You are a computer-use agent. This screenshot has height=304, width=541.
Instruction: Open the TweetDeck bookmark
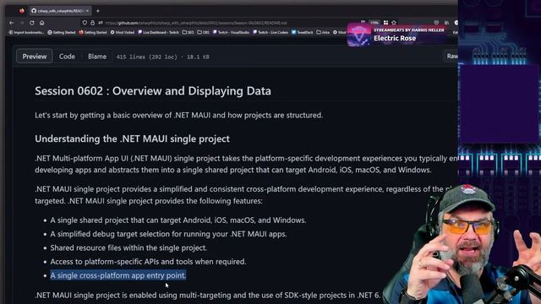(303, 32)
